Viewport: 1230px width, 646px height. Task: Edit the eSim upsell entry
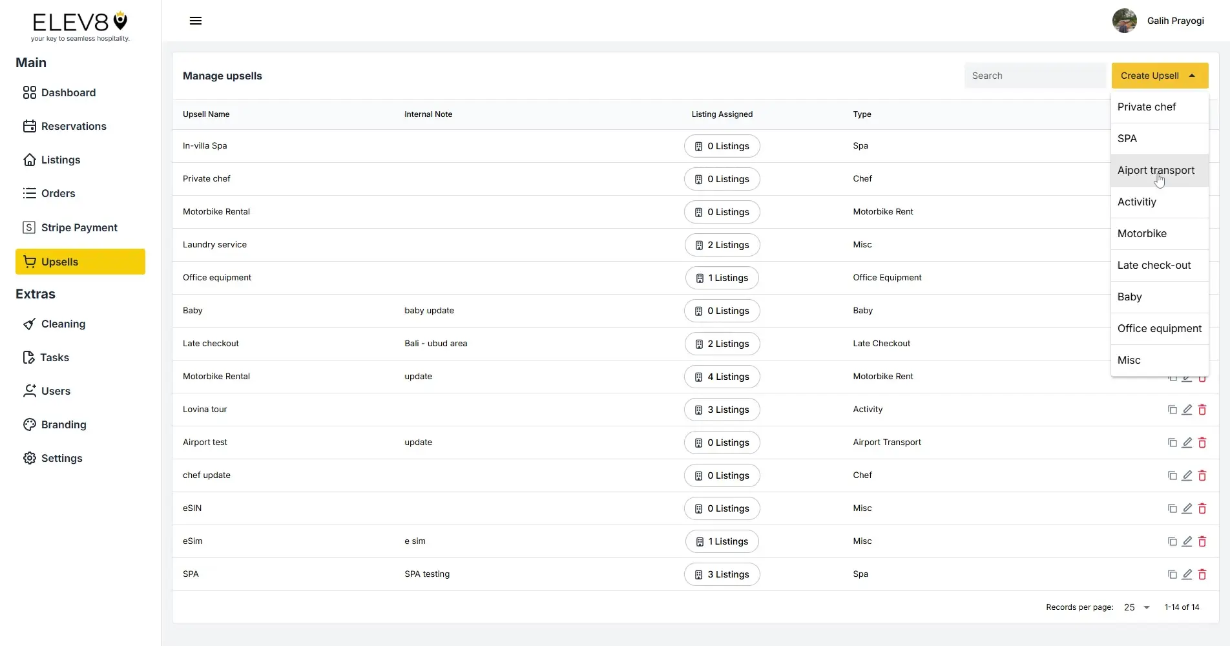(1187, 541)
